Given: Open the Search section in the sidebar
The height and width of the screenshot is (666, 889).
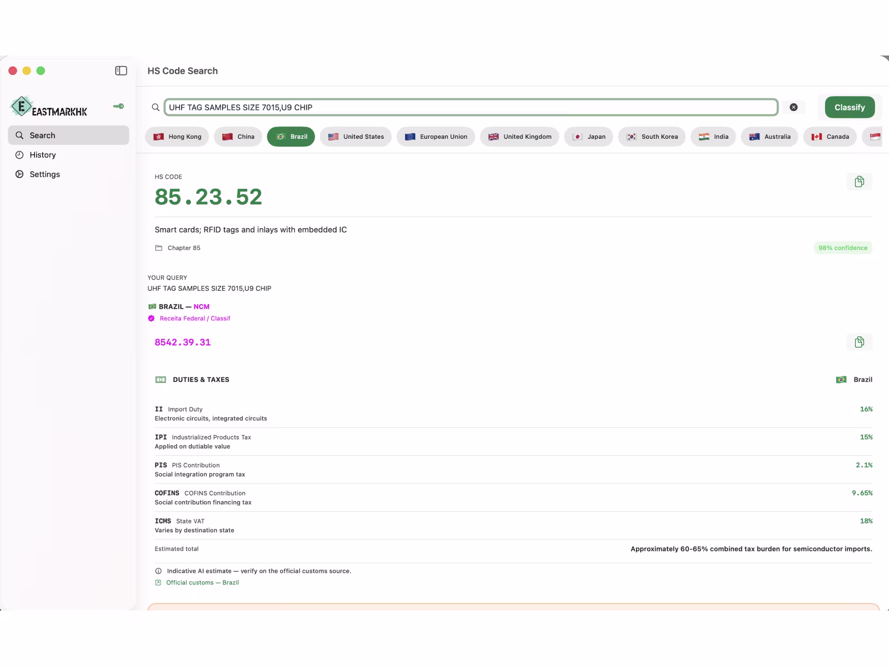Looking at the screenshot, I should (x=68, y=135).
